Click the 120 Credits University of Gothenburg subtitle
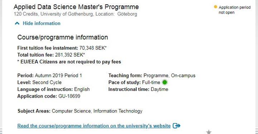 pos(75,14)
